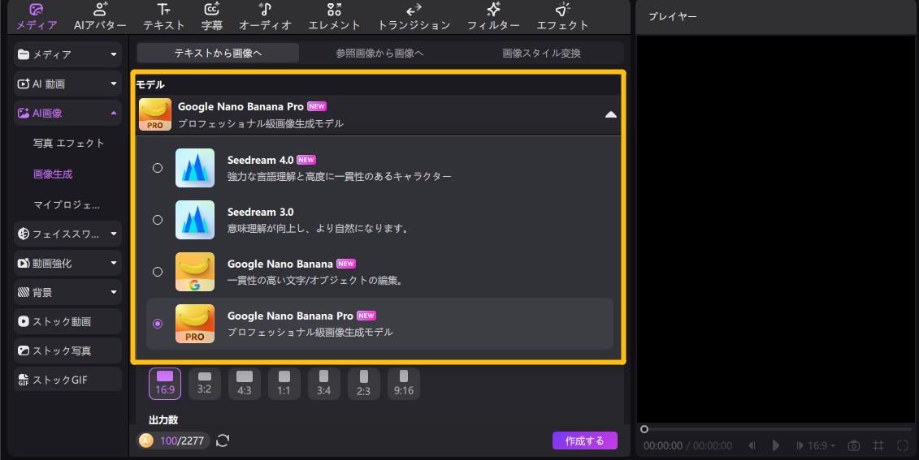Image resolution: width=919 pixels, height=460 pixels.
Task: Select Seedream 4.0 radio button
Action: (158, 168)
